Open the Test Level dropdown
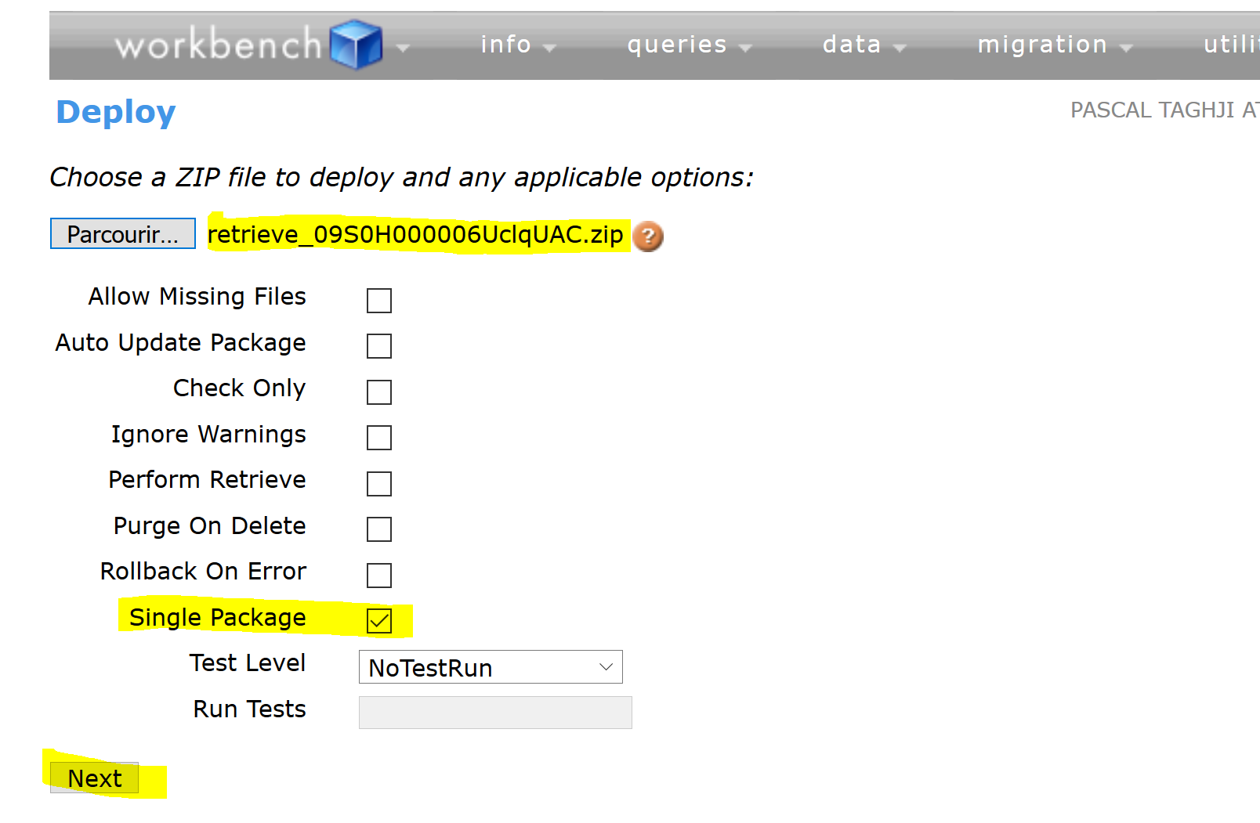 click(x=490, y=667)
